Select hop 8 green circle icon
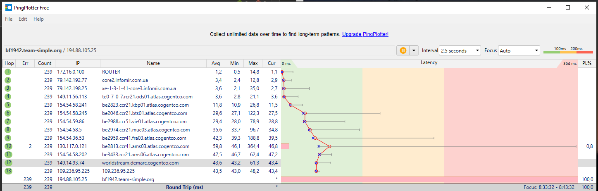Viewport: 598px width, 191px height. (8, 129)
